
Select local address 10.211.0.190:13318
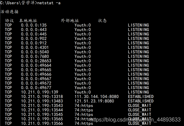[x=42, y=96]
